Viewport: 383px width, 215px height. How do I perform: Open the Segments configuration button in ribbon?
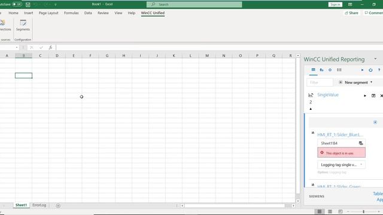[x=23, y=25]
